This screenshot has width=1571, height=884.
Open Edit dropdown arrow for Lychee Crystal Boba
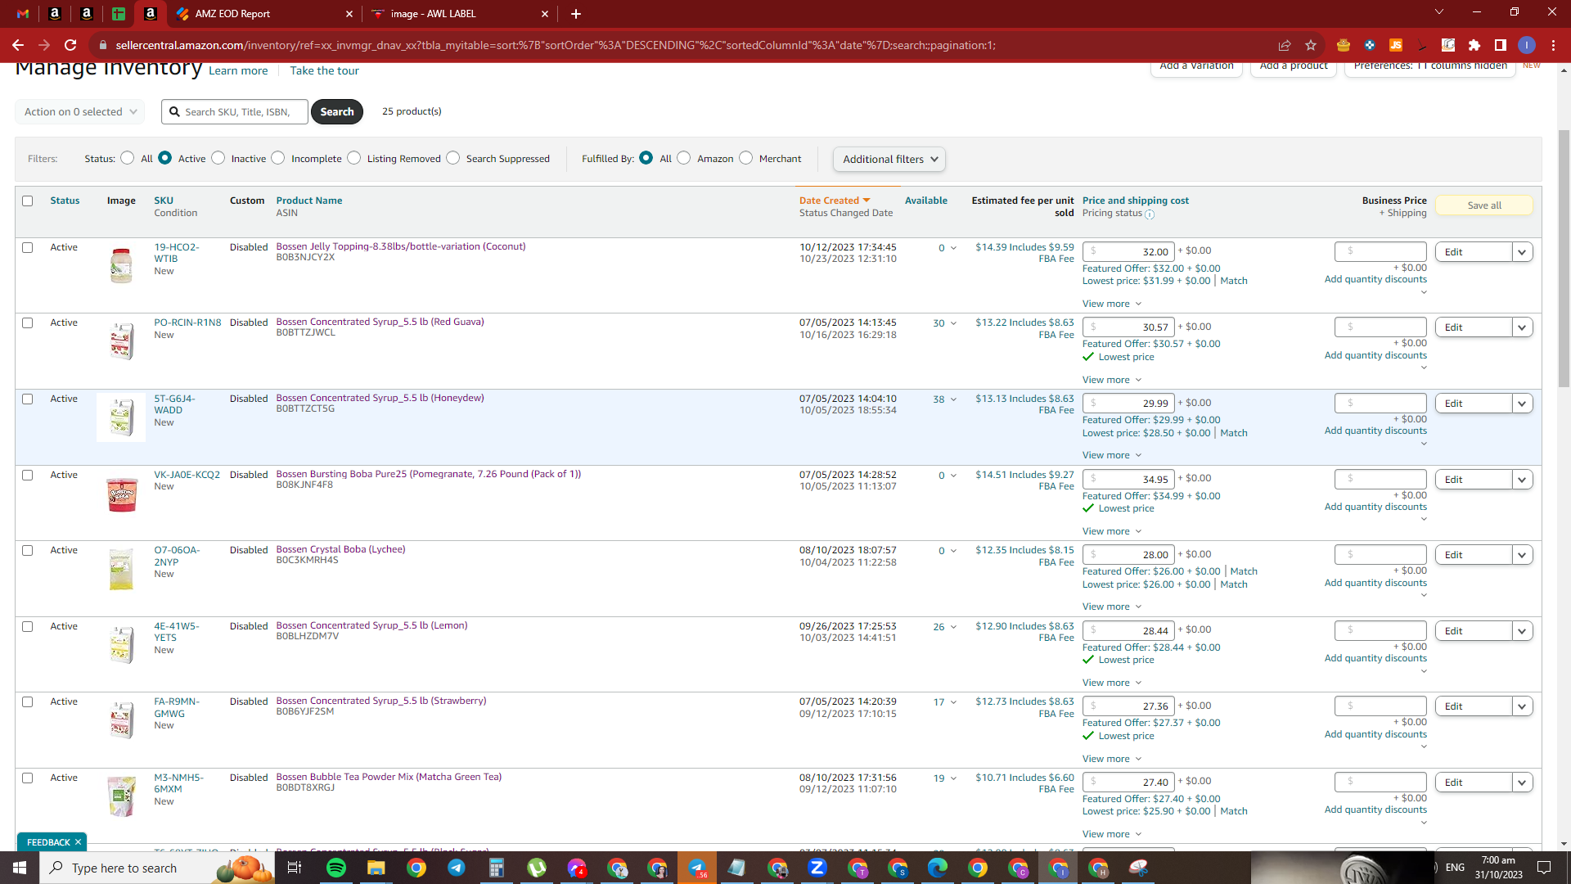tap(1522, 555)
